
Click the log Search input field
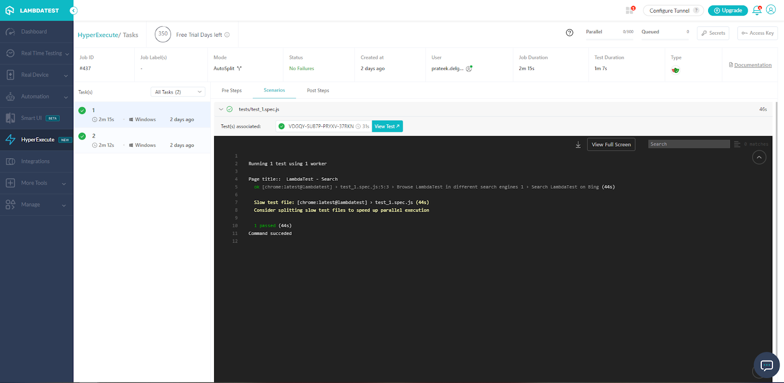click(x=688, y=144)
